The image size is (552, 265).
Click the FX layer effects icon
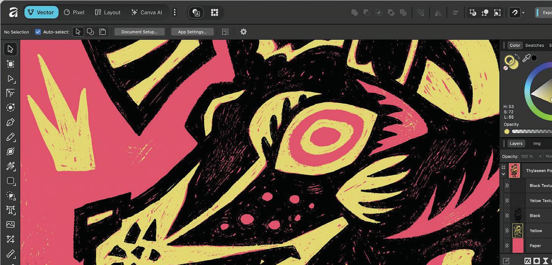[528, 261]
